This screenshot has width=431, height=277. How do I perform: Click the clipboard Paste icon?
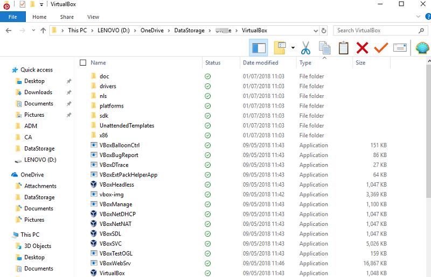343,48
